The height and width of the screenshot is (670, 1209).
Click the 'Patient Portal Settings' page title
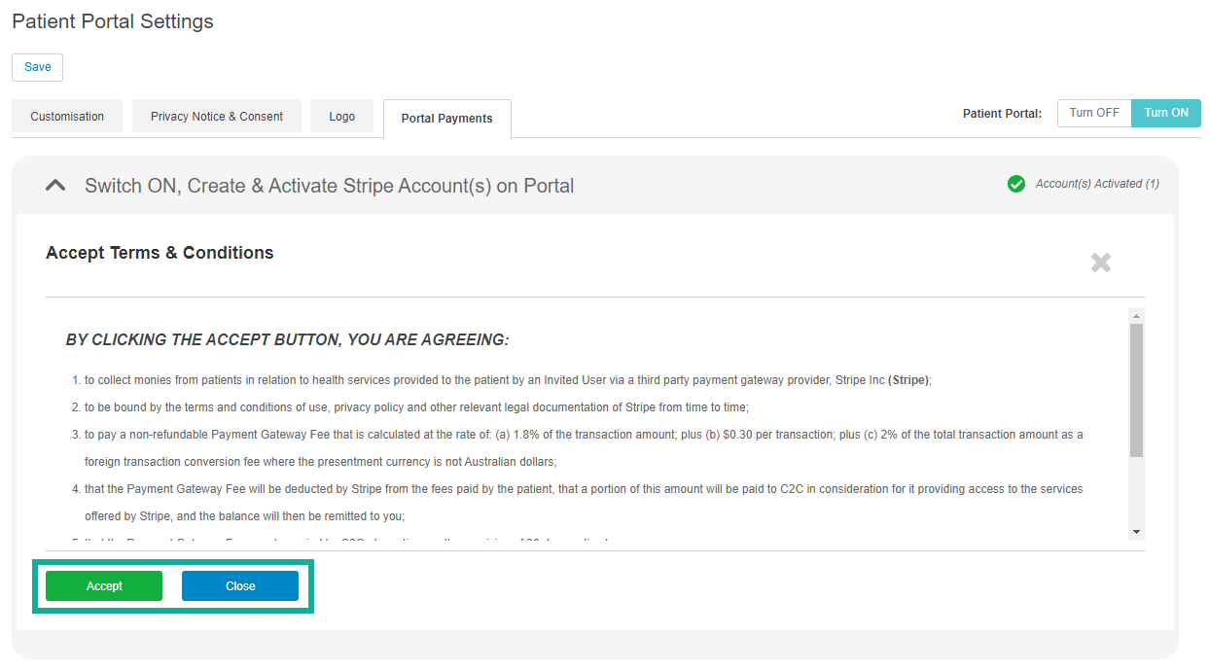113,21
